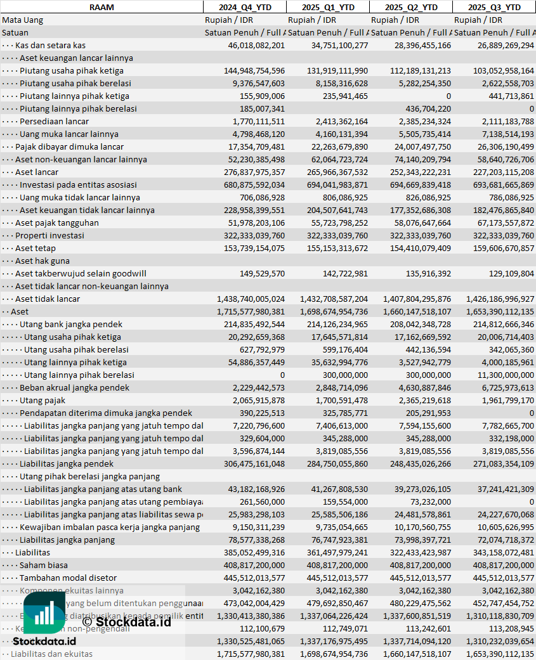Click value 7,220,796,600 in 2024_Q4 column
The image size is (536, 660).
point(259,426)
